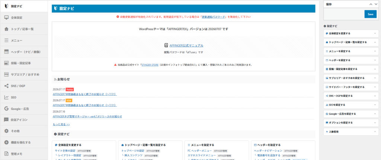Screen dimensions: 381x160
Task: Click the red PickUp badge
Action: (x=70, y=89)
